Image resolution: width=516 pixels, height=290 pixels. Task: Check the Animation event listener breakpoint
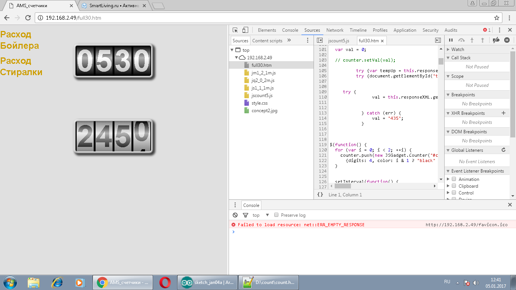click(x=454, y=179)
